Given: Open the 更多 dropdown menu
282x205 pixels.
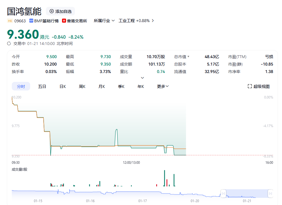Looking at the screenshot, I should coord(163,86).
